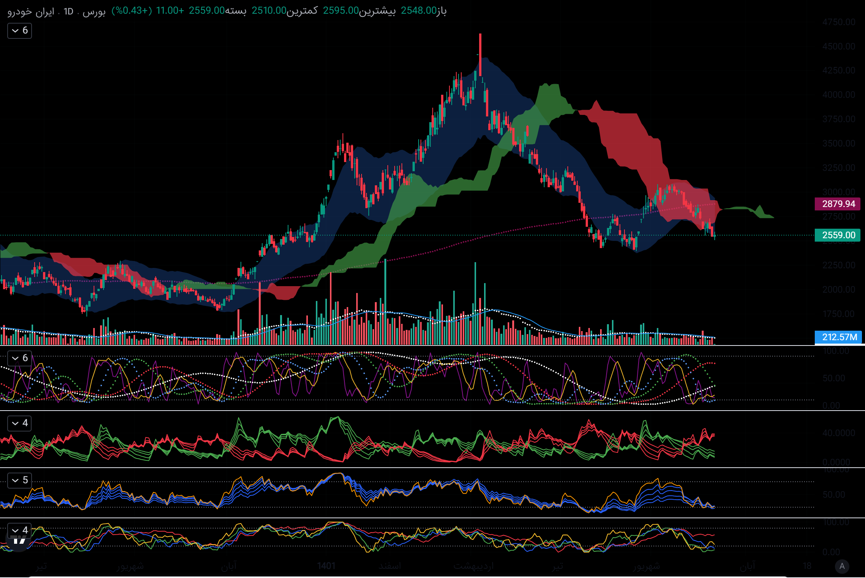Click the اردیبهشت label on time axis
Screen dimensions: 865x578
click(x=473, y=566)
